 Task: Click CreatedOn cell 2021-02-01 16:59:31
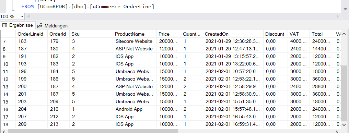click(233, 124)
